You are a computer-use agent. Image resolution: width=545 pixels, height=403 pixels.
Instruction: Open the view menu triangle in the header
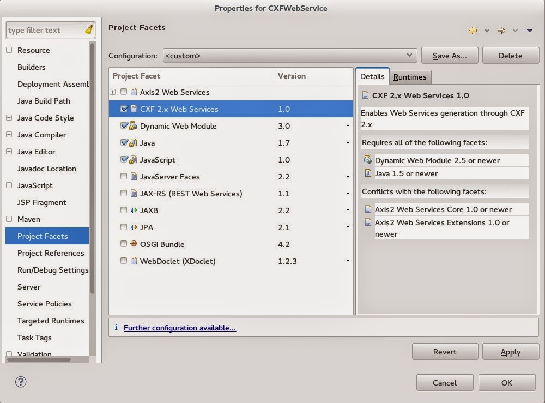[x=529, y=31]
